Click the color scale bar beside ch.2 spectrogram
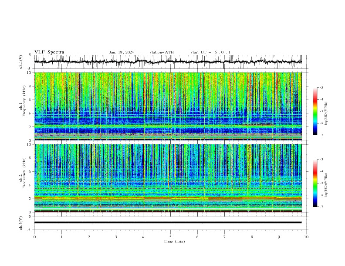345x266 pixels. (x=315, y=183)
